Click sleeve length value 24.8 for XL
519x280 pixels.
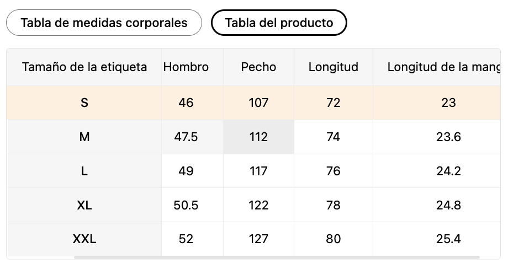(448, 205)
